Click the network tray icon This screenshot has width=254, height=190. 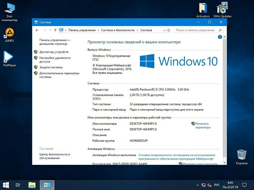203,185
